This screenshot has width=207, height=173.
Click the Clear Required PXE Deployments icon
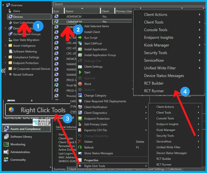click(80, 101)
